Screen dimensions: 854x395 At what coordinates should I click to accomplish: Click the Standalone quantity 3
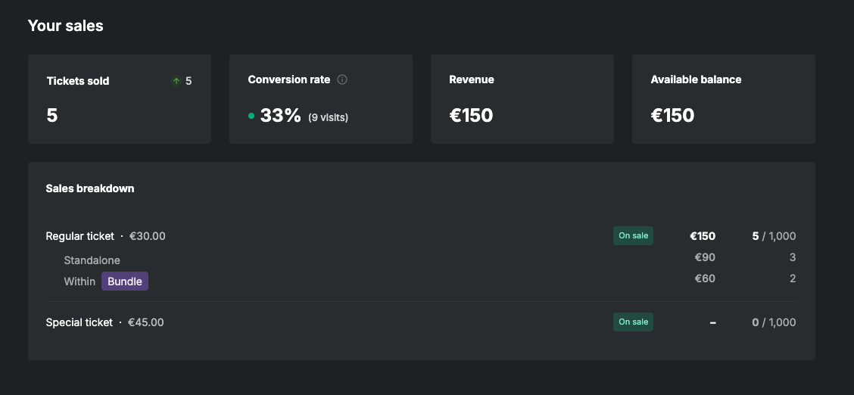793,257
